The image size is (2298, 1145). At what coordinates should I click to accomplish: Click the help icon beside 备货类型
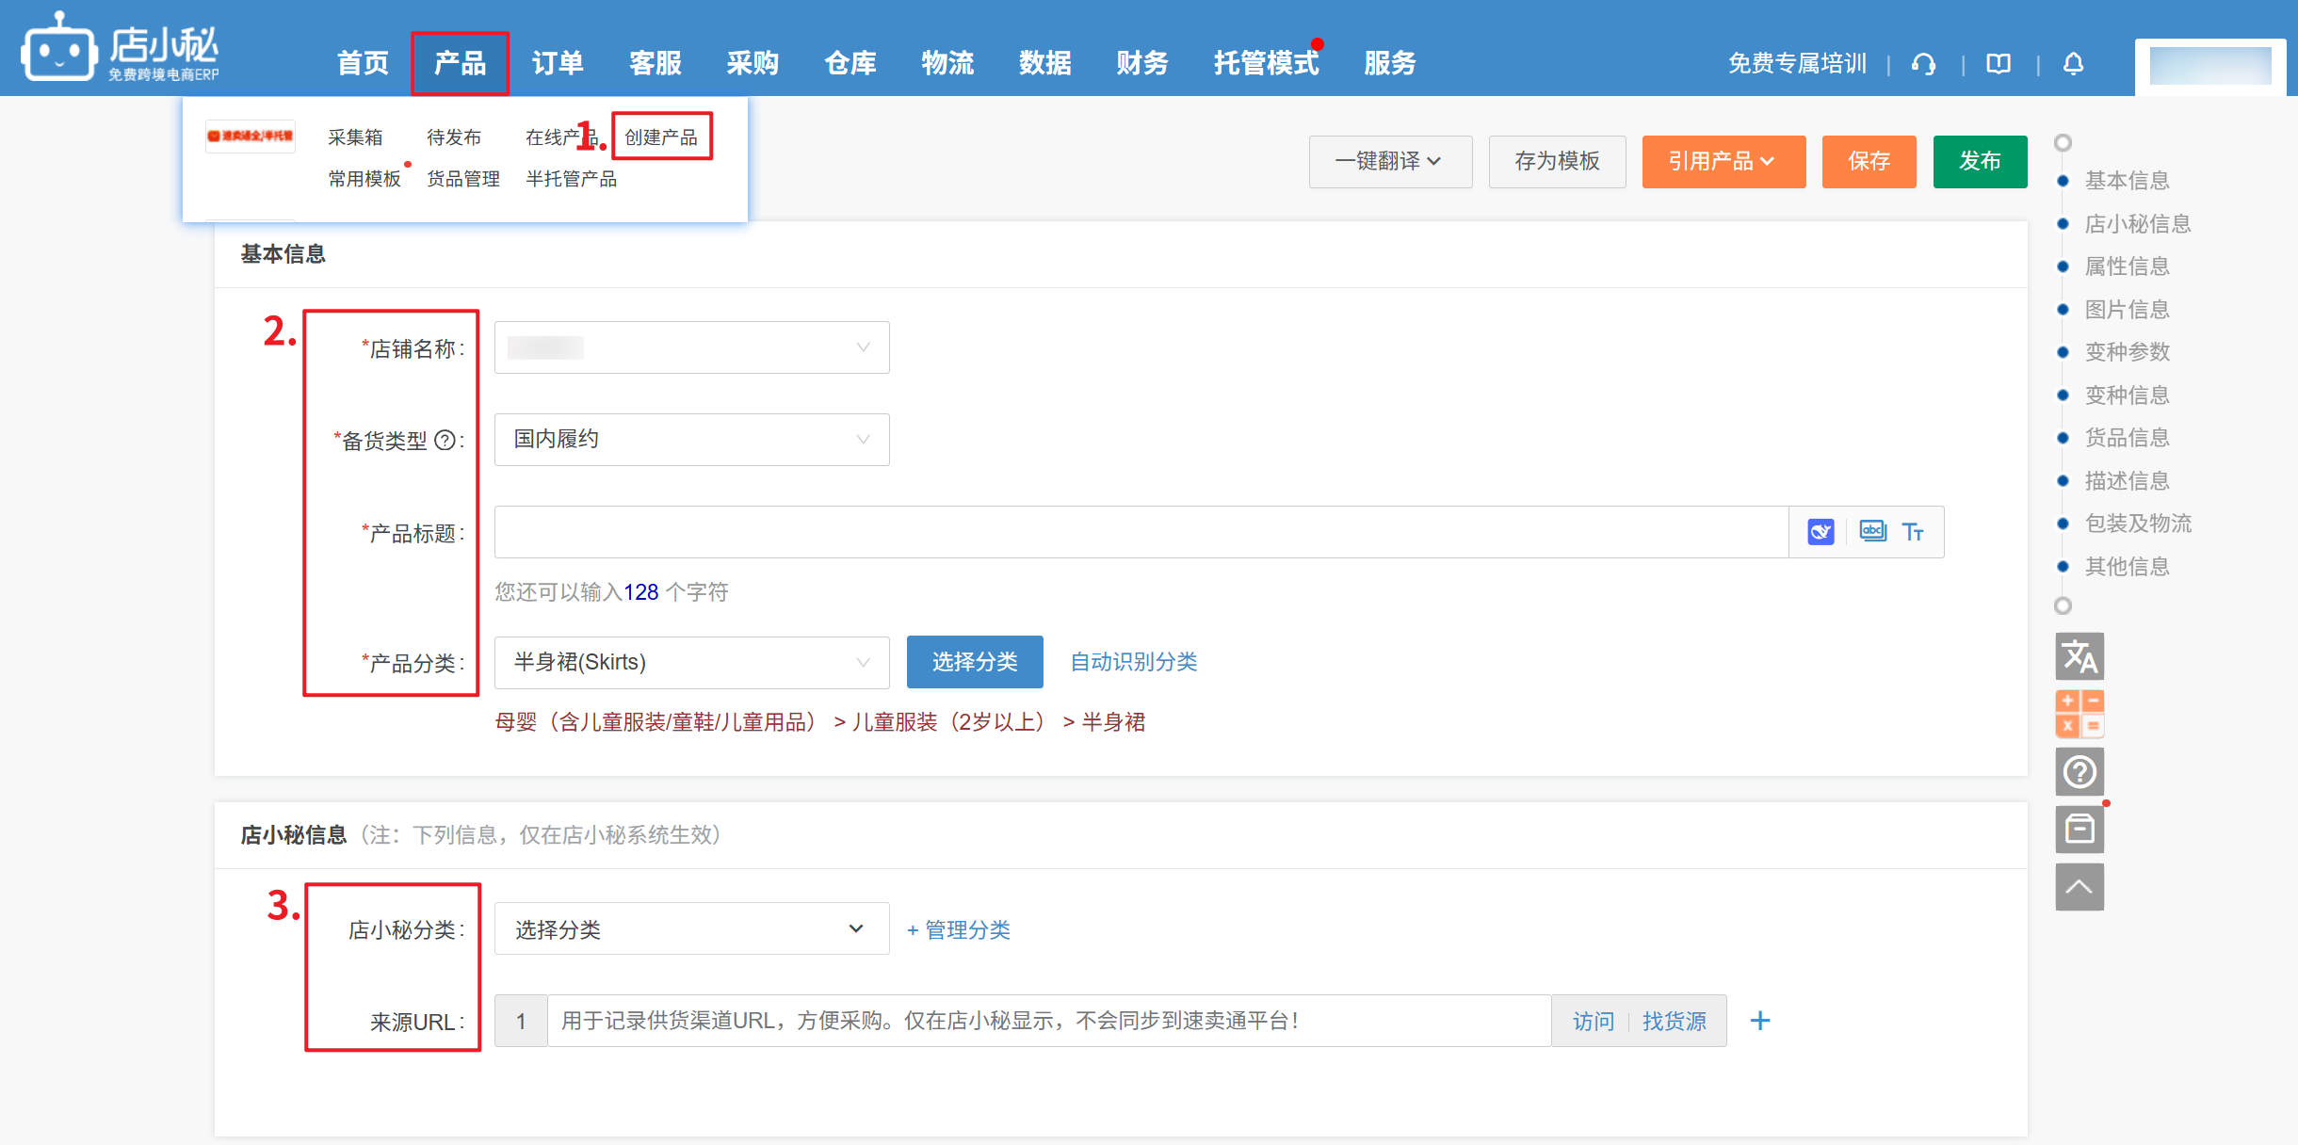click(445, 441)
